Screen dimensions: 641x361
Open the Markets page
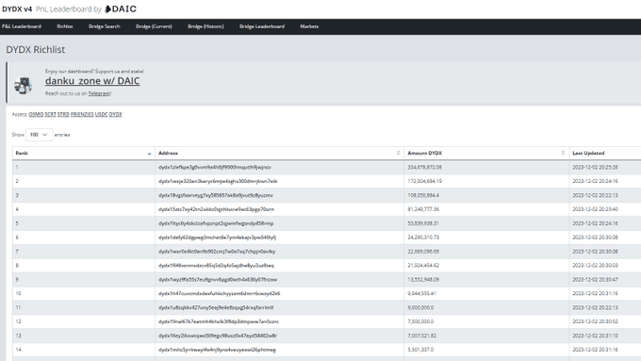[309, 26]
